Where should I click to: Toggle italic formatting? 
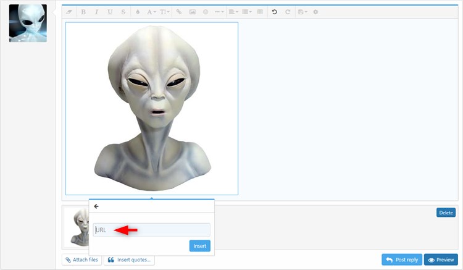click(x=96, y=12)
